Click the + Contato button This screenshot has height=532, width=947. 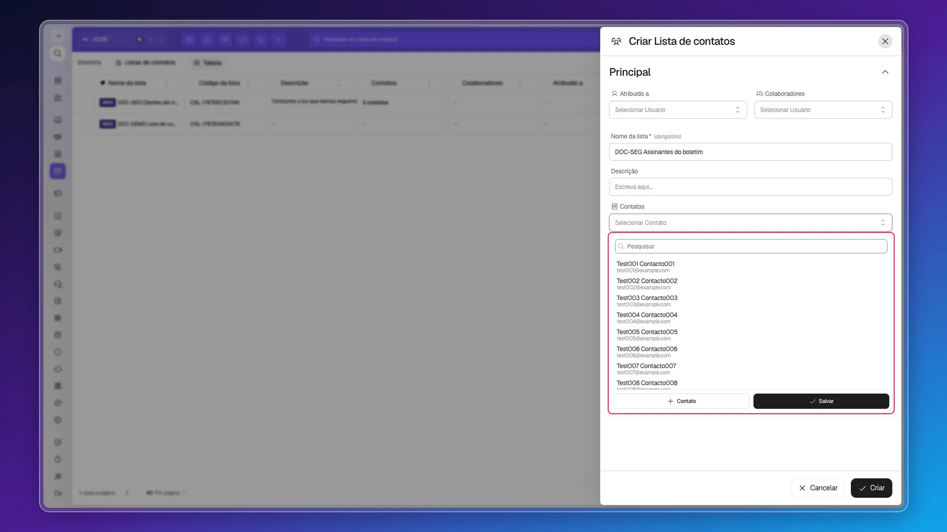pos(681,401)
